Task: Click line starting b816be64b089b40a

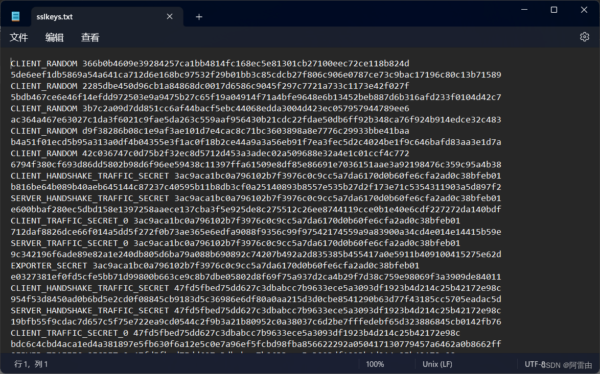Action: point(256,187)
